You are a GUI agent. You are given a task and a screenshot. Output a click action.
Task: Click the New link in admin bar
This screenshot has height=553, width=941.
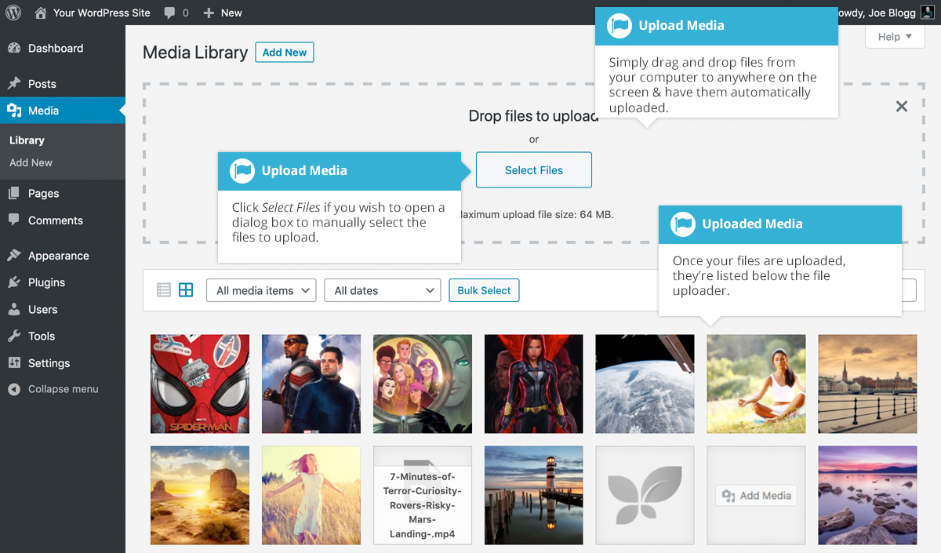231,13
